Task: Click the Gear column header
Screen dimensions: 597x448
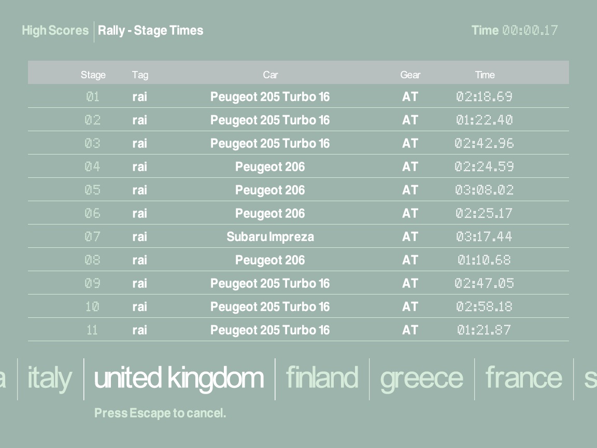Action: (x=410, y=75)
